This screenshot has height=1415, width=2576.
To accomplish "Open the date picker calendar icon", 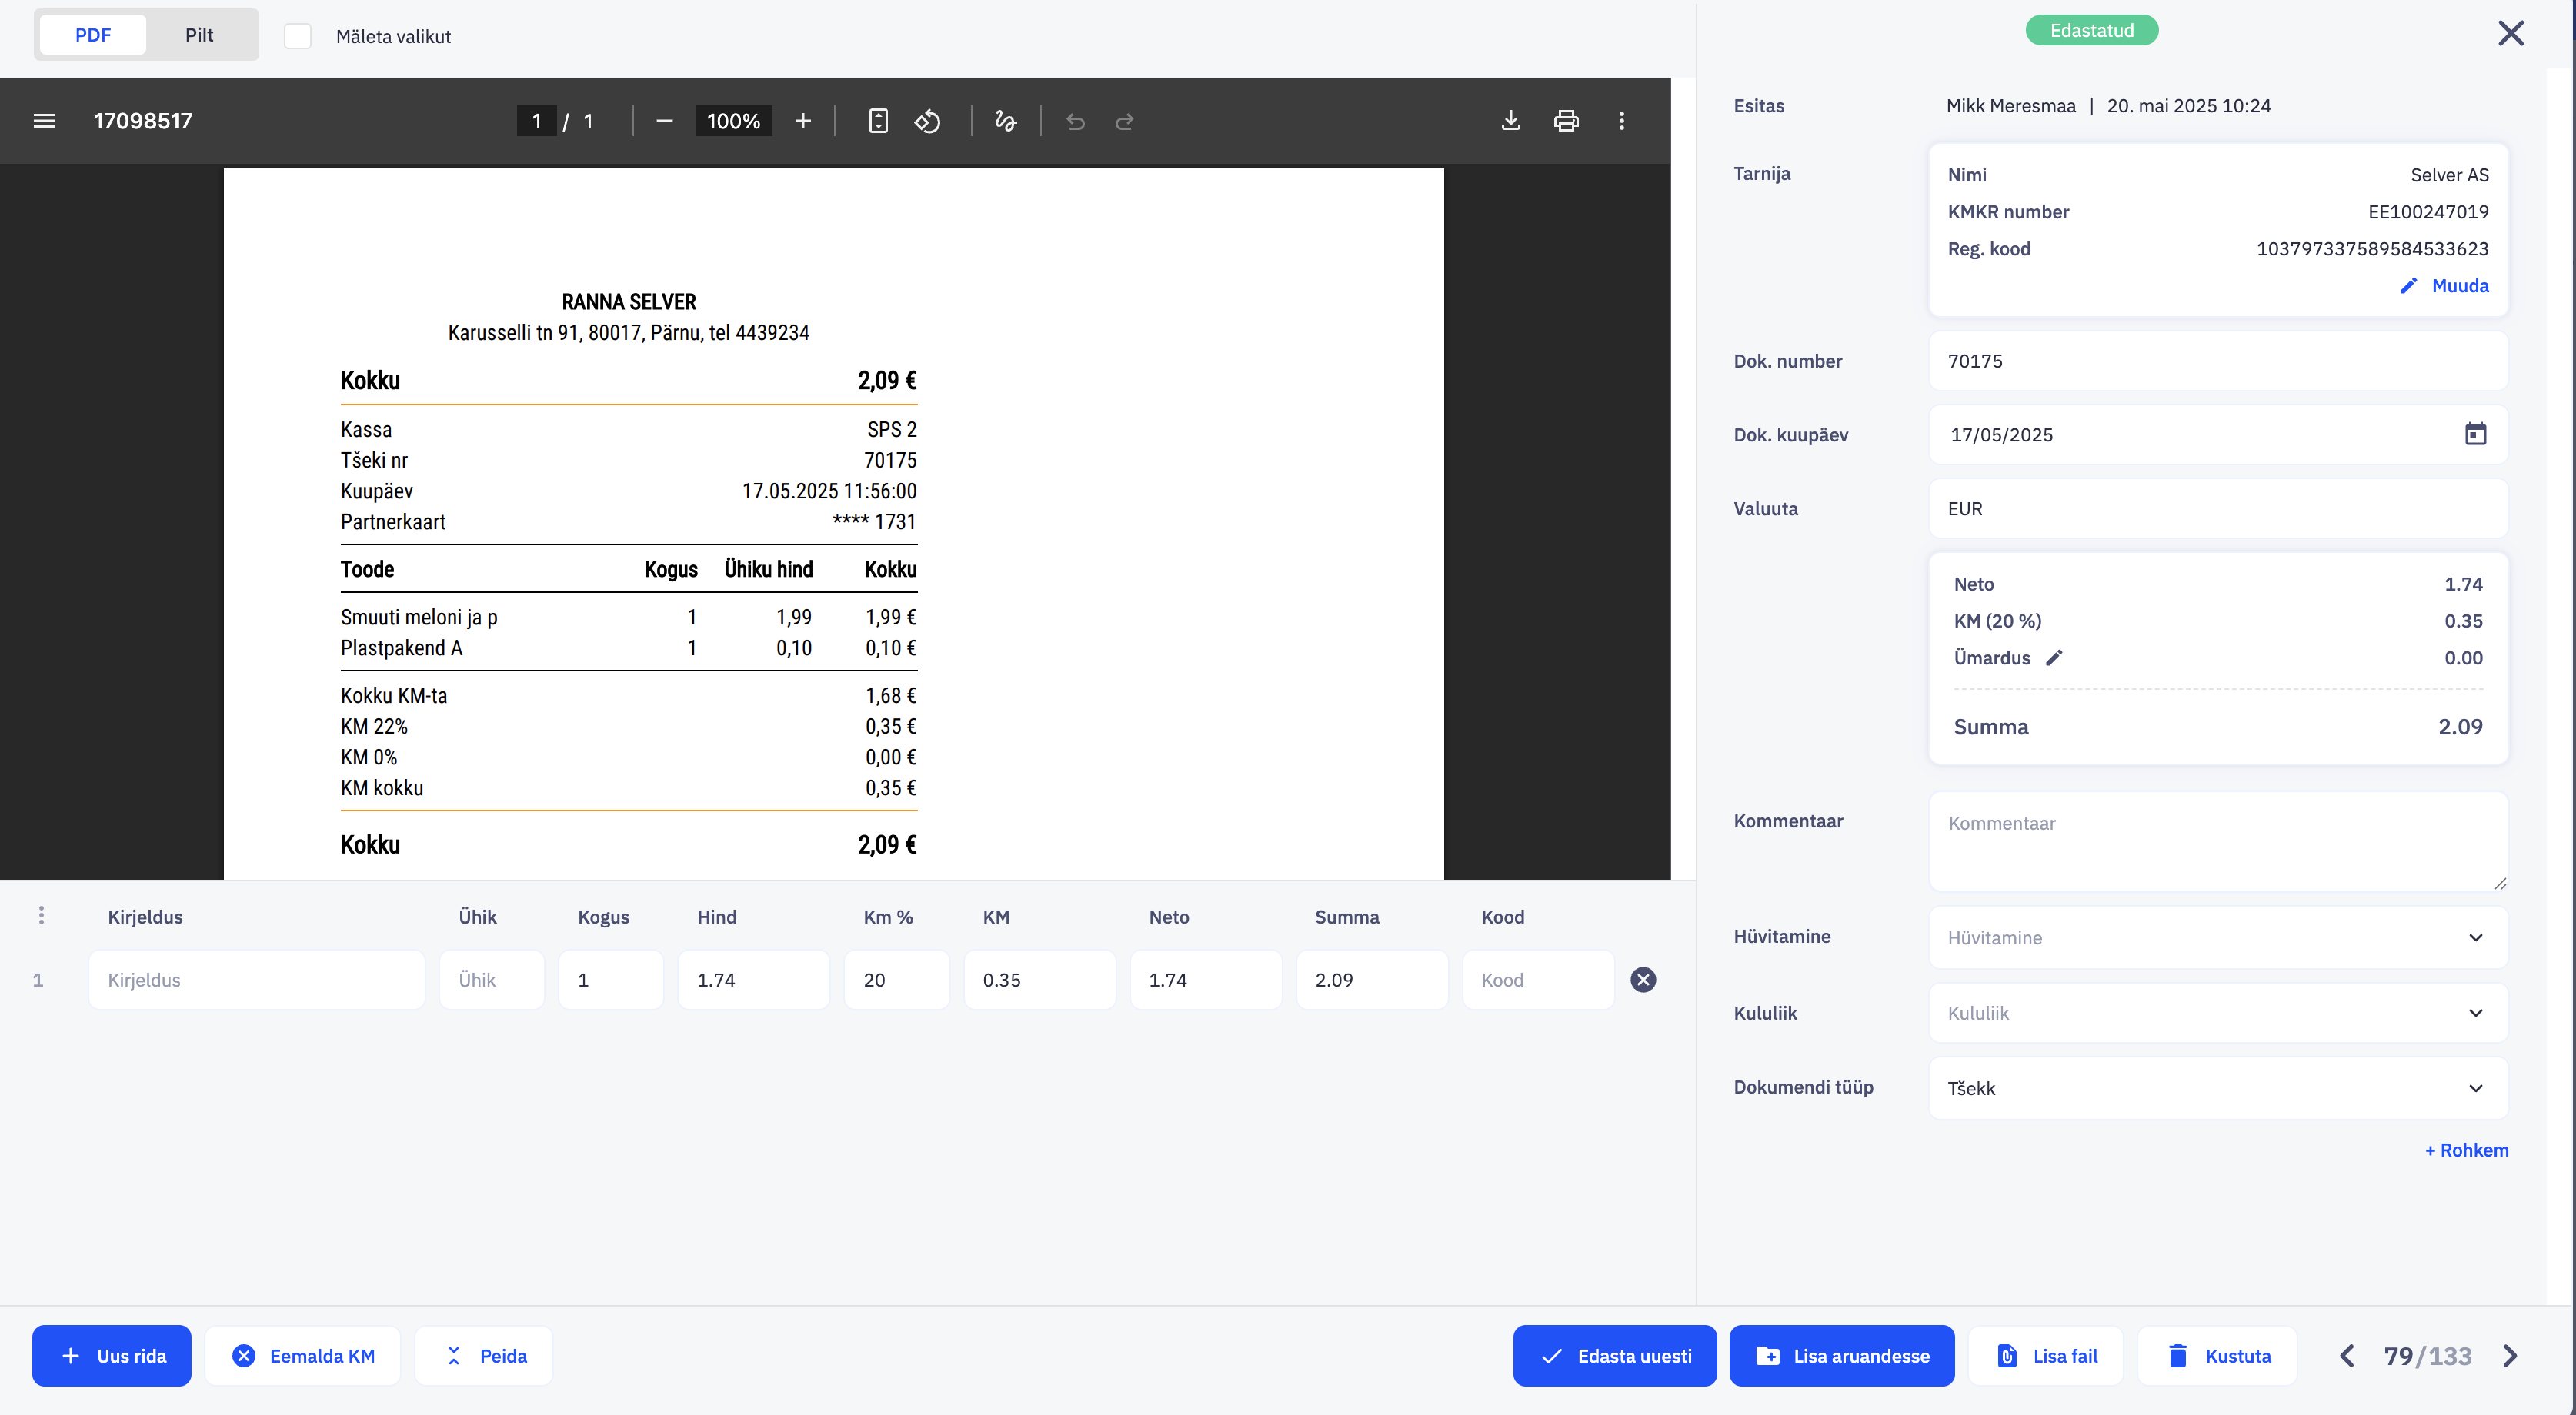I will coord(2475,434).
